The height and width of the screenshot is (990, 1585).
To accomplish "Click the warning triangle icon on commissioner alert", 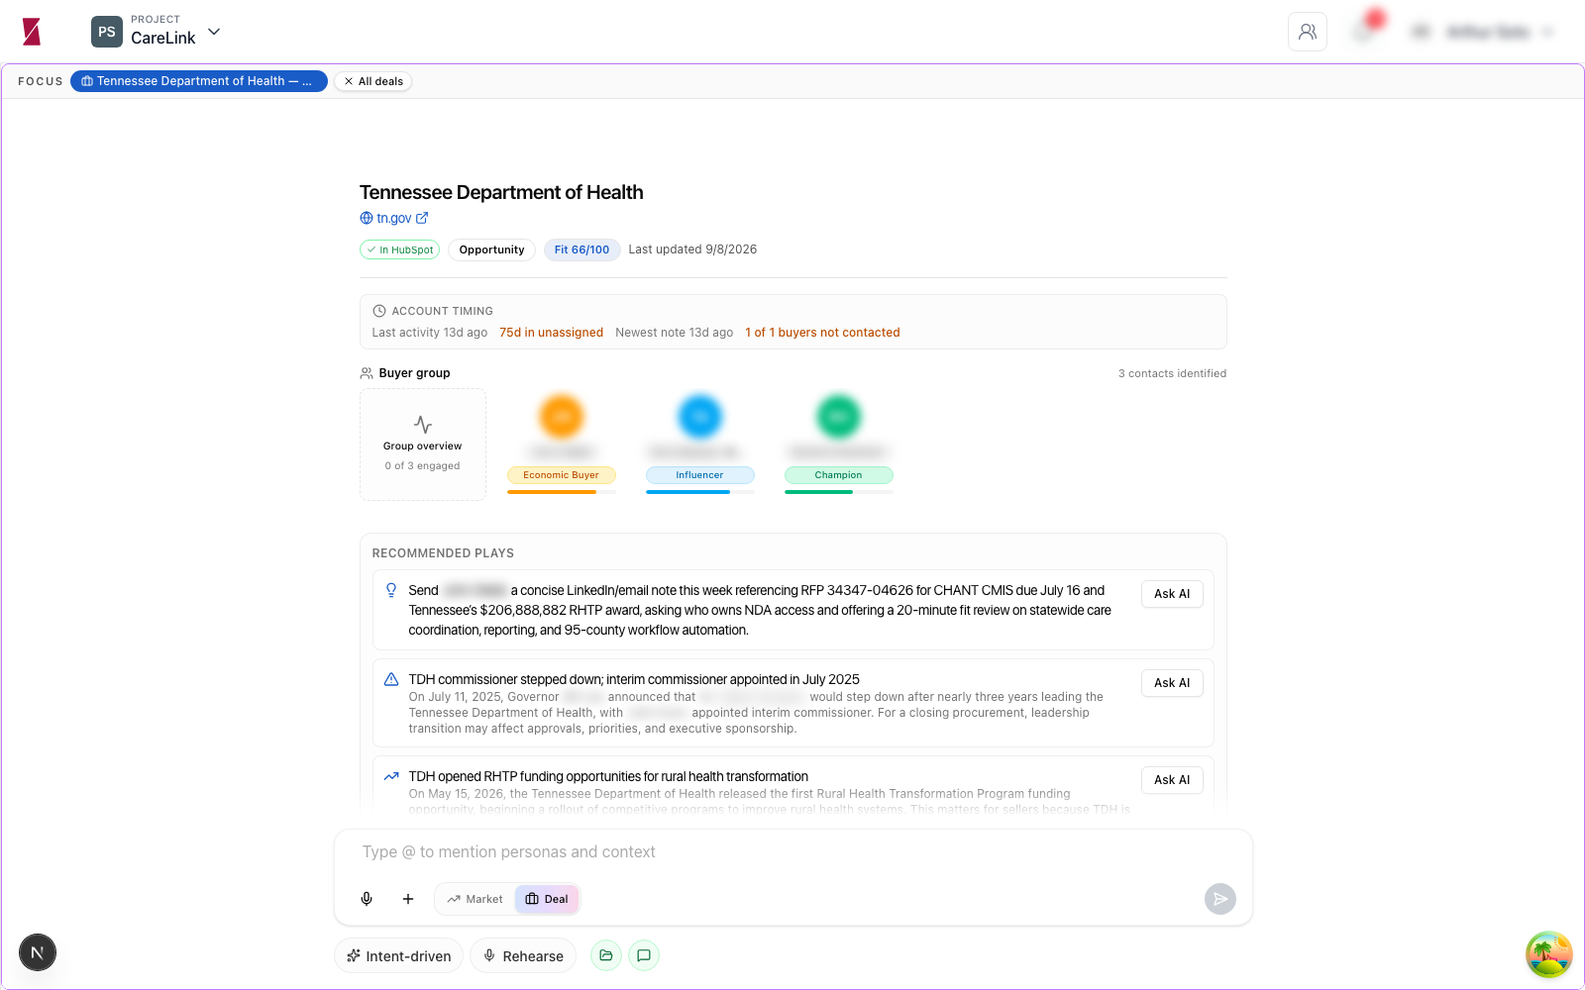I will pyautogui.click(x=391, y=679).
